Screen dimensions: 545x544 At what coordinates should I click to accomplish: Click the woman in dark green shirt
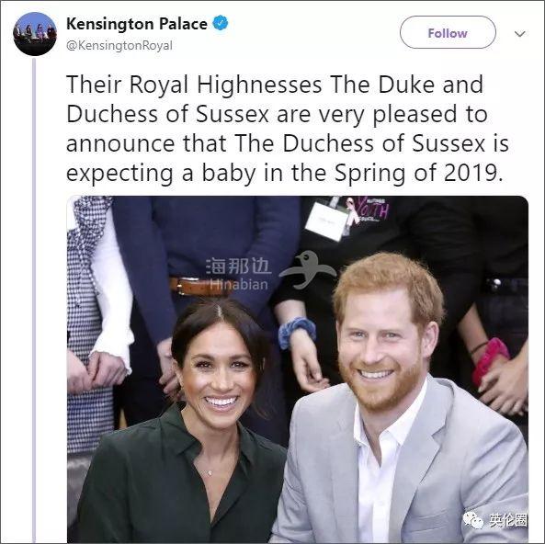[195, 423]
